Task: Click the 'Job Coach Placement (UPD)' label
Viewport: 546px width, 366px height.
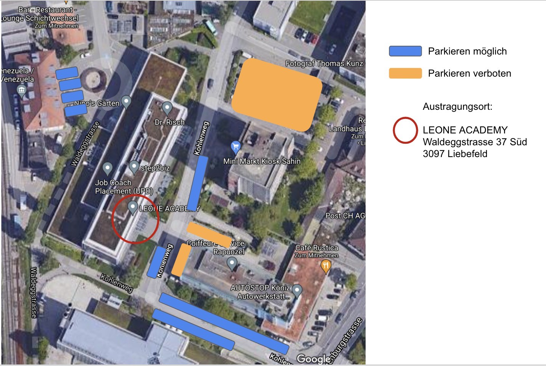Action: point(124,187)
